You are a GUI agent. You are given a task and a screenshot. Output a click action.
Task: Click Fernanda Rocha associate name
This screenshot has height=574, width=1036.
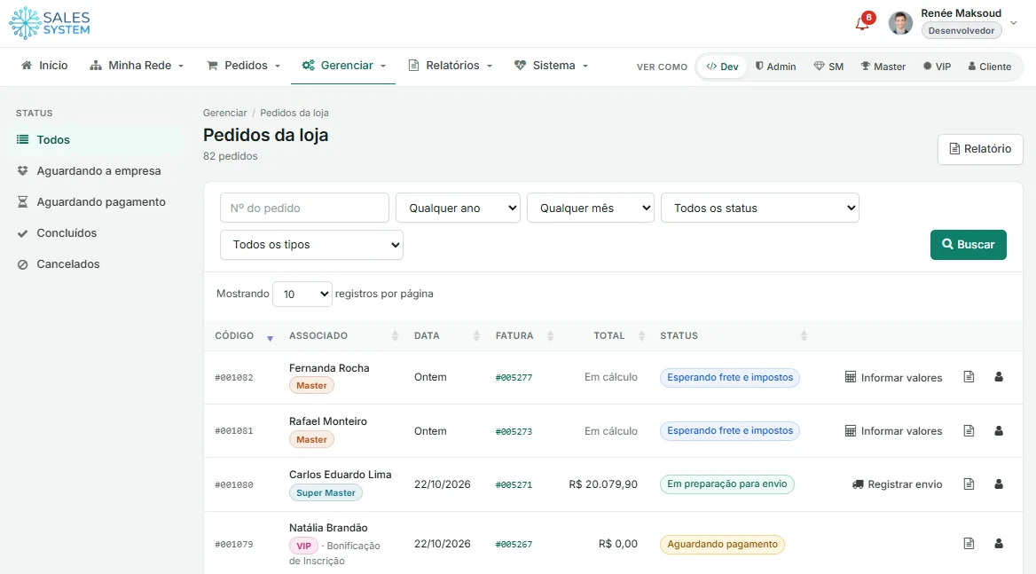pyautogui.click(x=329, y=368)
